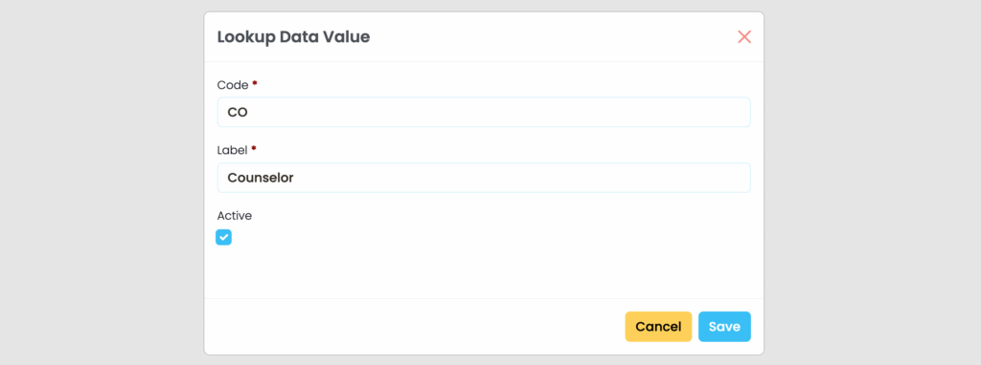The height and width of the screenshot is (365, 981).
Task: Click the Label field caption
Action: pos(233,150)
